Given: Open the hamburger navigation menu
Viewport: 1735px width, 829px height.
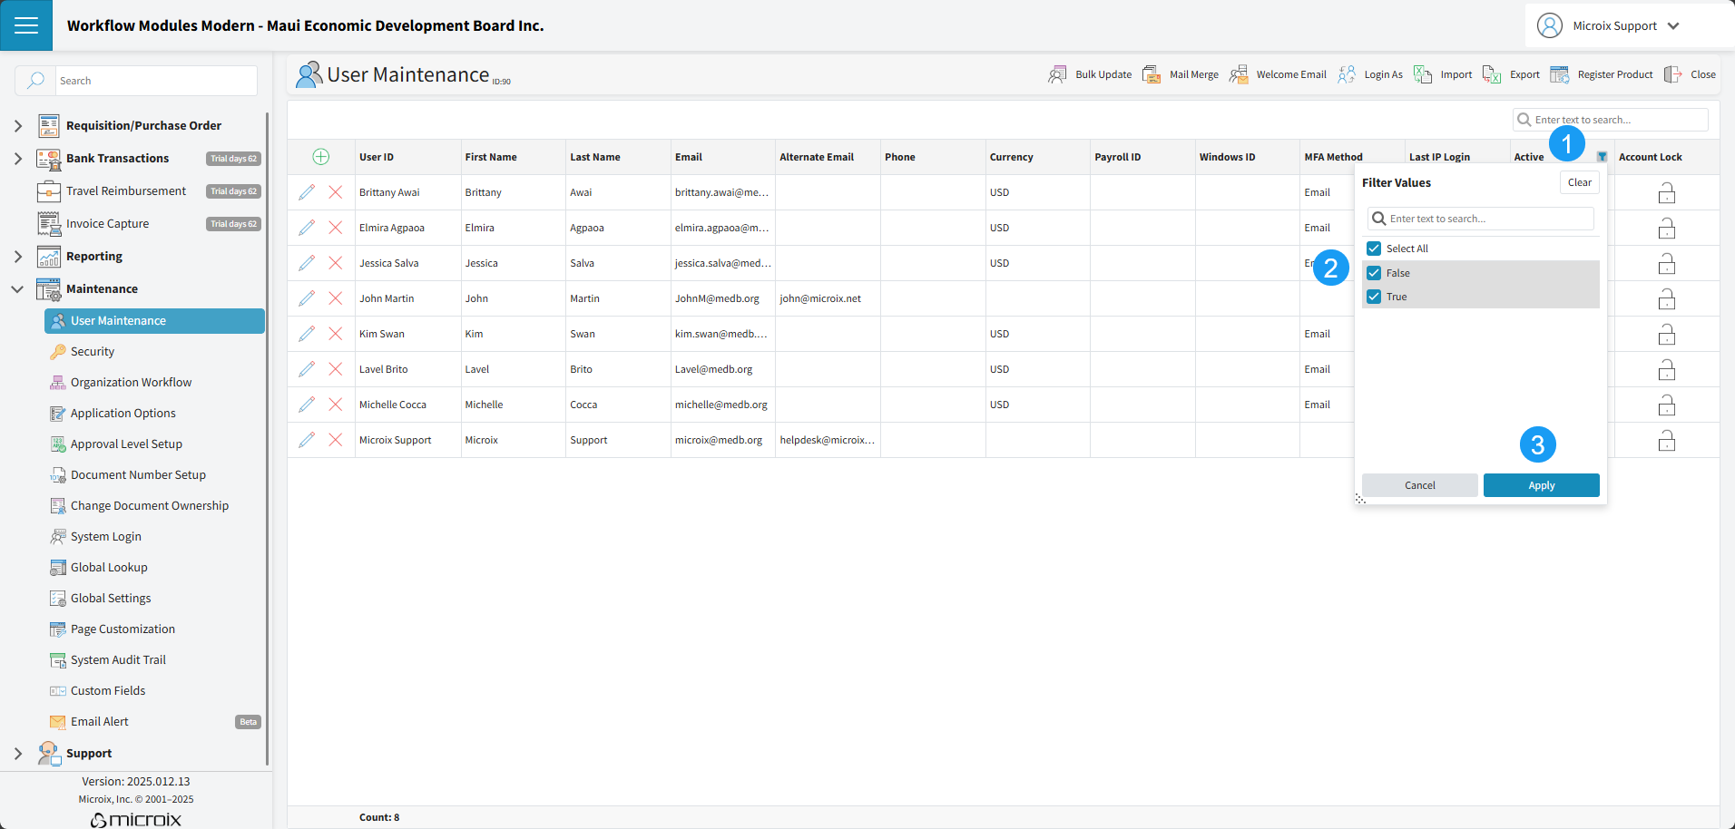Looking at the screenshot, I should 26,25.
